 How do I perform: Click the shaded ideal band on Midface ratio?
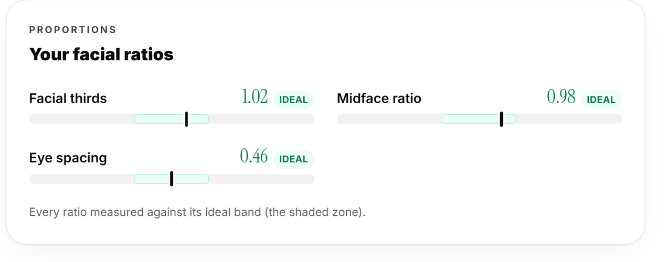point(479,119)
